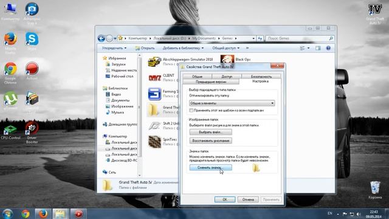The image size is (389, 219).
Task: Open the folder type optimization dropdown
Action: coord(232,103)
